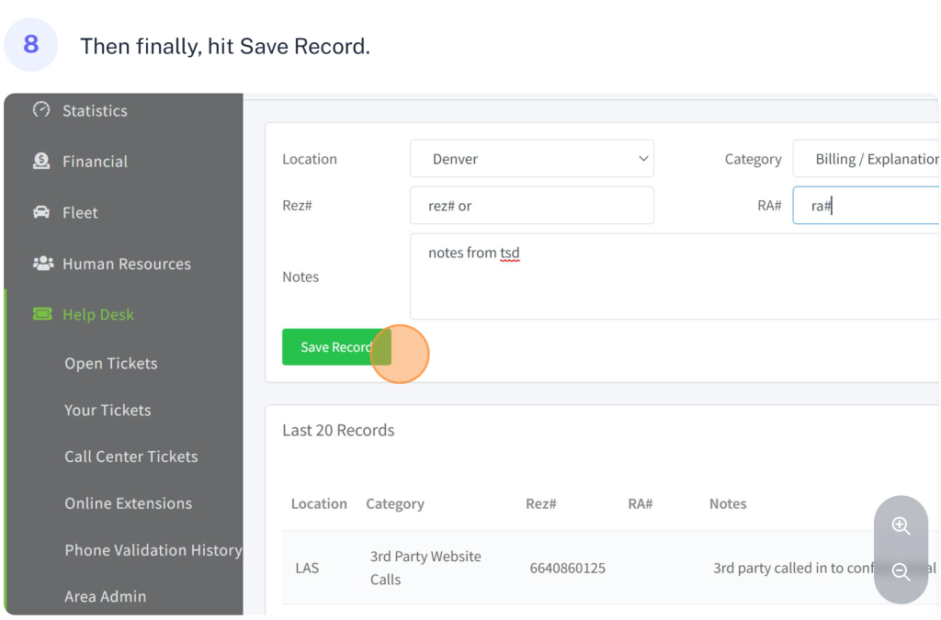Open Online Extensions page
This screenshot has height=620, width=941.
pos(128,503)
